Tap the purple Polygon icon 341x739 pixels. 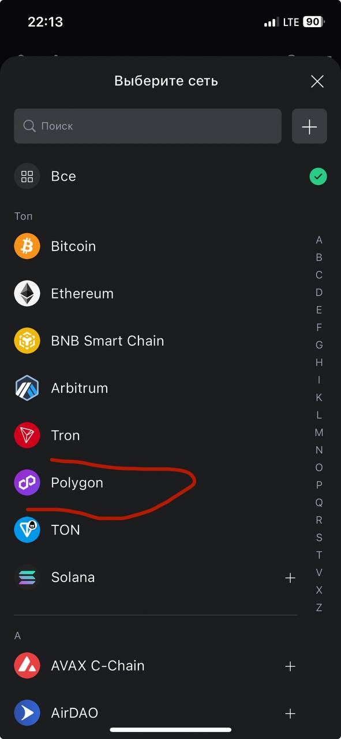[27, 483]
